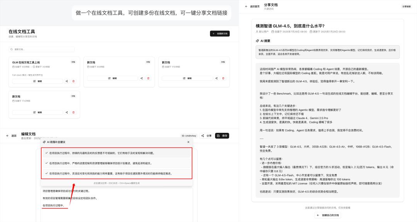This screenshot has width=417, height=222.
Task: Apply first AI suggestion about 持续的沟通
Action: [x=116, y=153]
